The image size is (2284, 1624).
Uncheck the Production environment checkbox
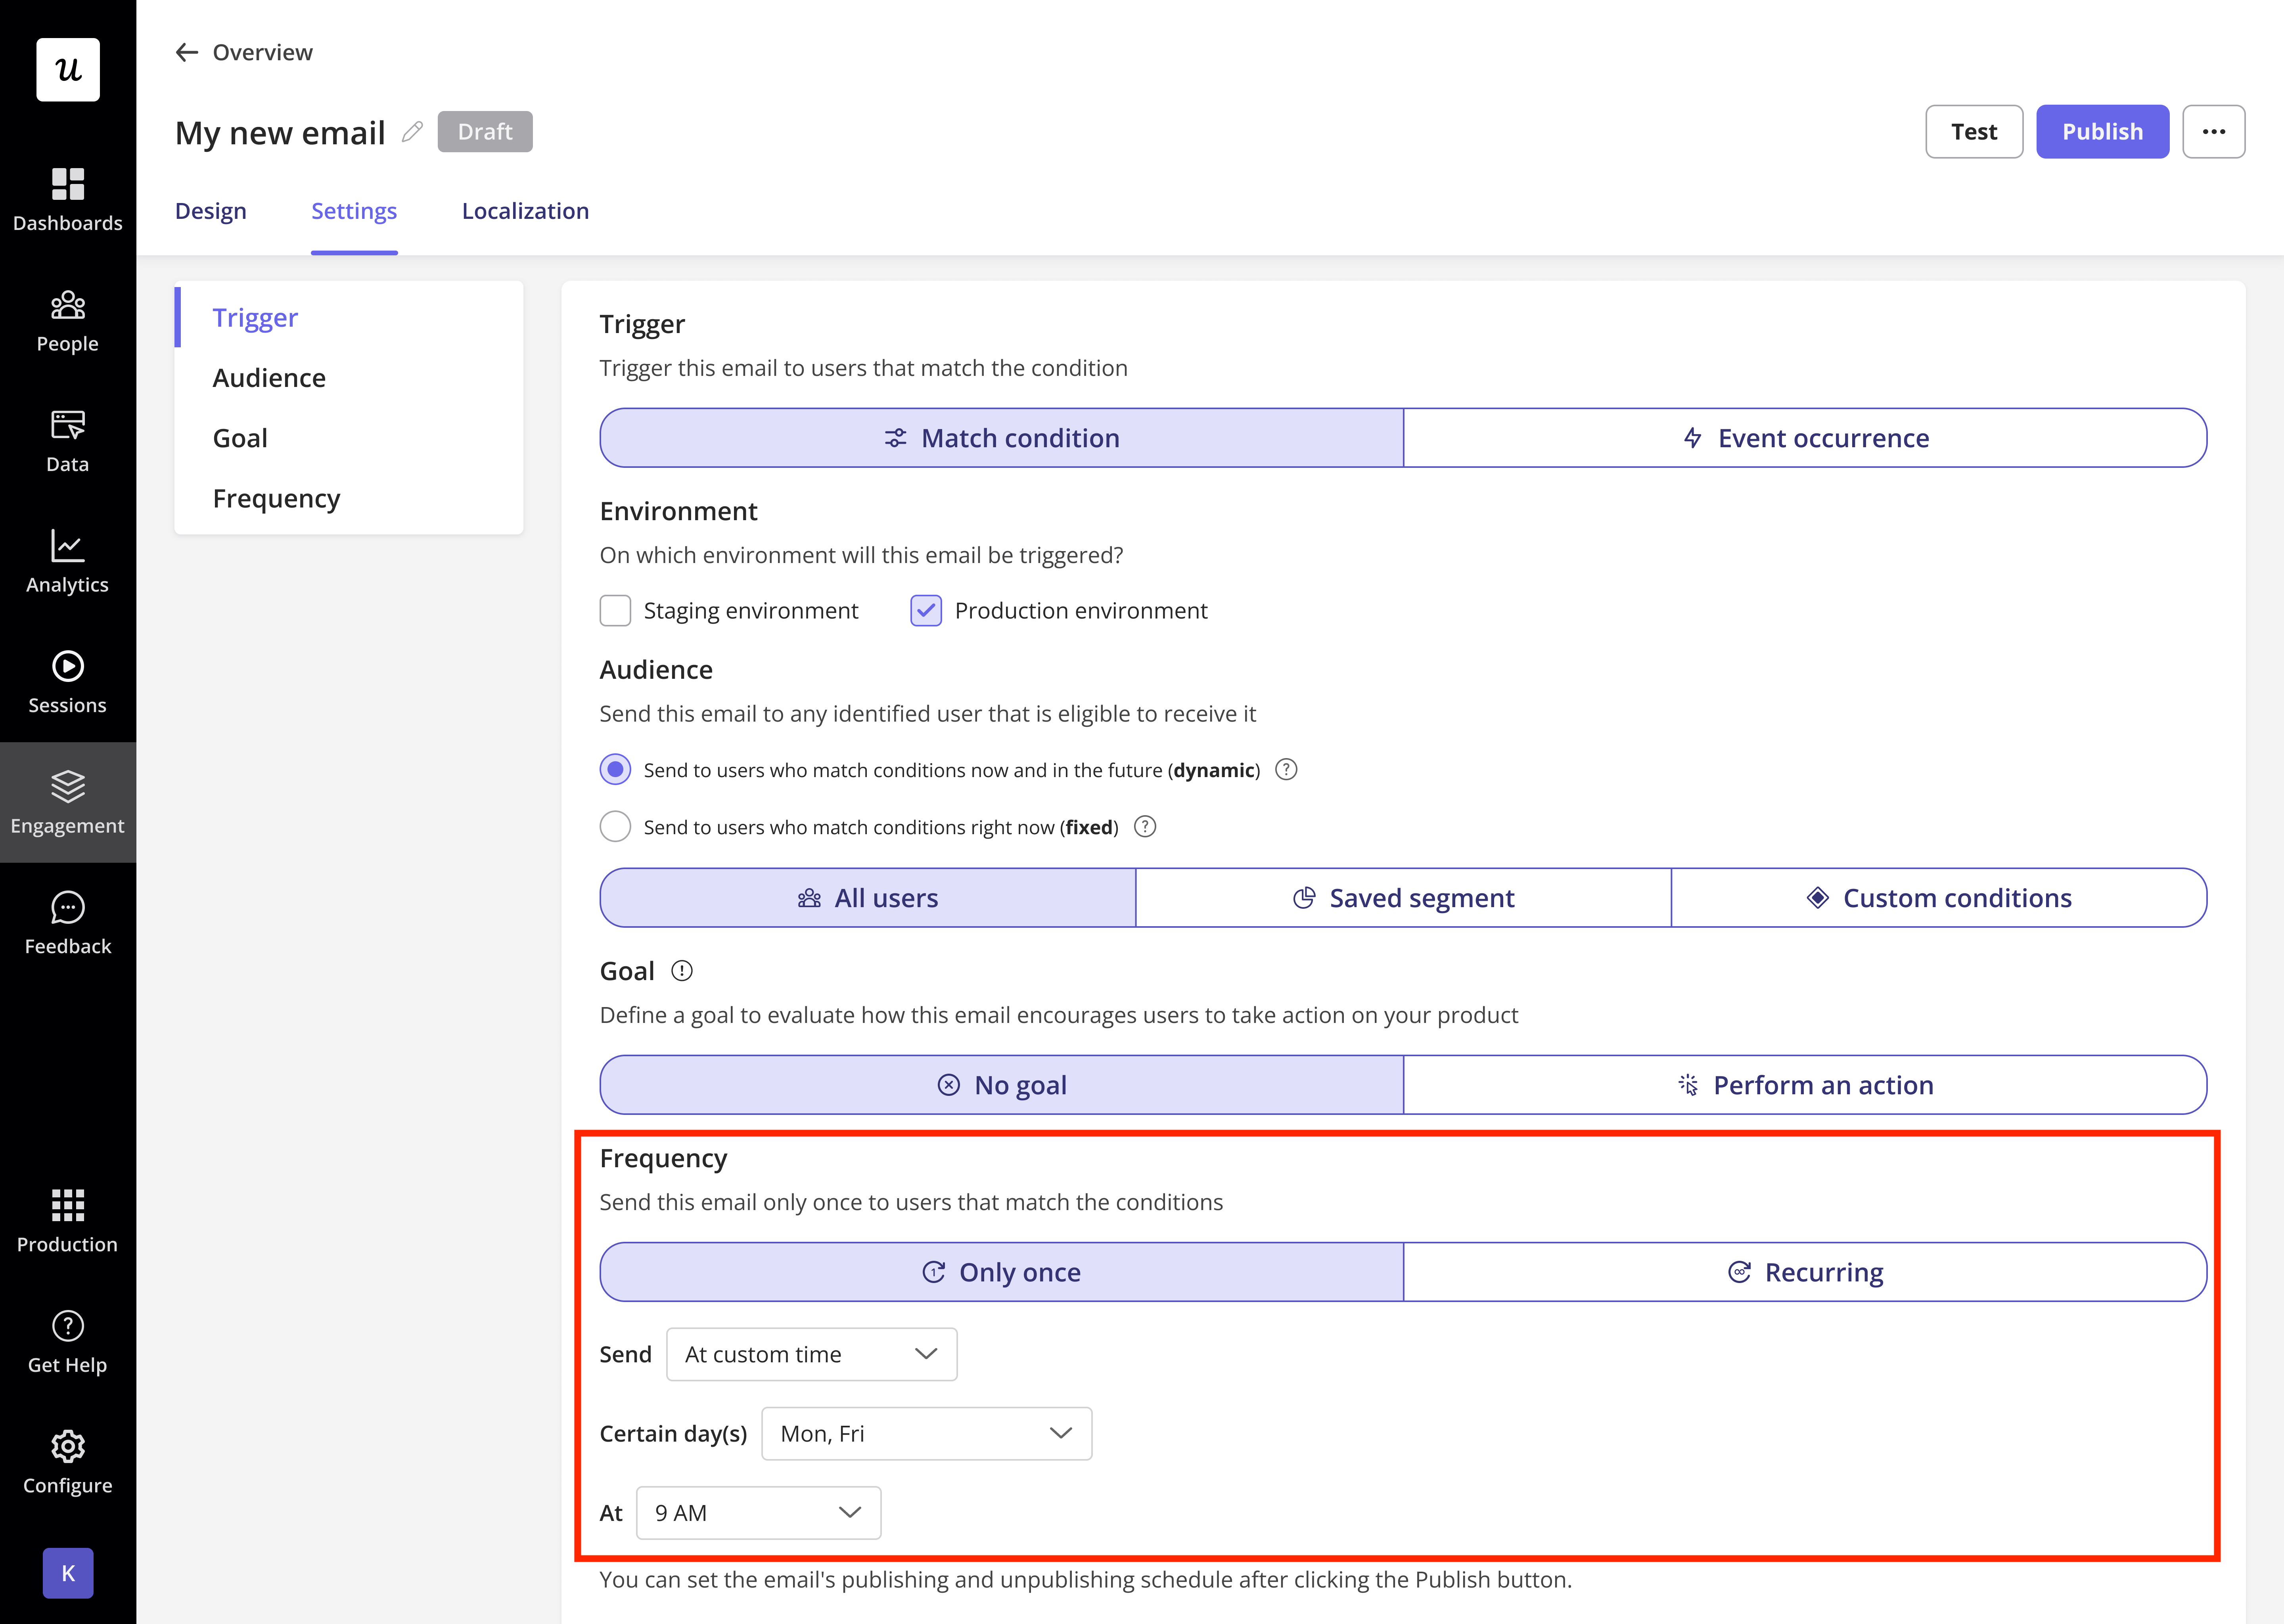click(x=926, y=610)
